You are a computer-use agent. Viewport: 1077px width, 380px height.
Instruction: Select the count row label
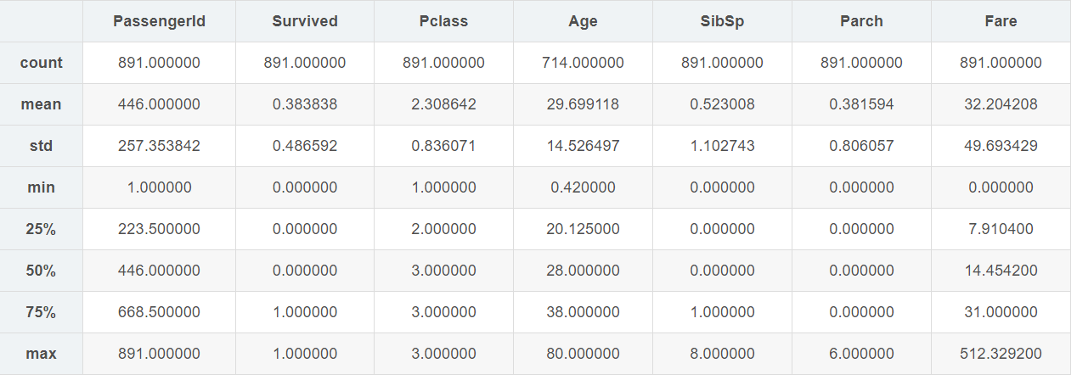tap(42, 63)
